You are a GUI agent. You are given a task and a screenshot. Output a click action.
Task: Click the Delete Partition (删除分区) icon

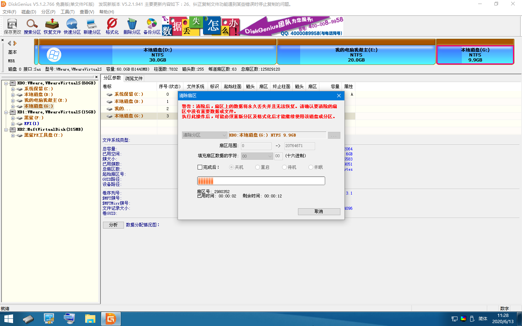click(132, 26)
